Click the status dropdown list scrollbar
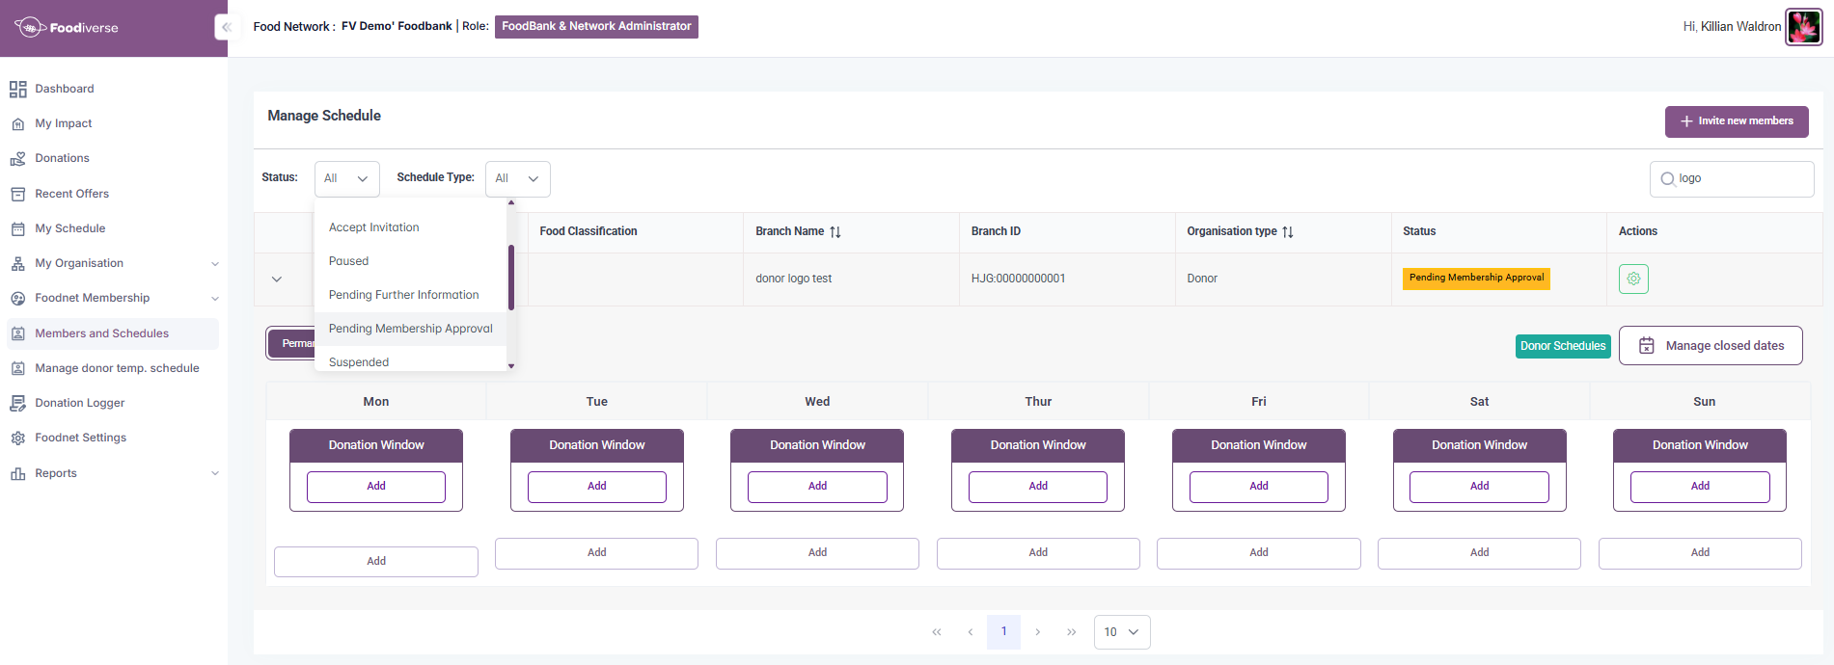 tap(511, 278)
